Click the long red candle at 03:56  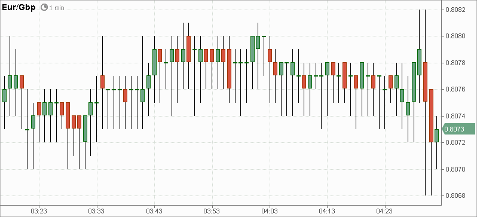[229, 69]
